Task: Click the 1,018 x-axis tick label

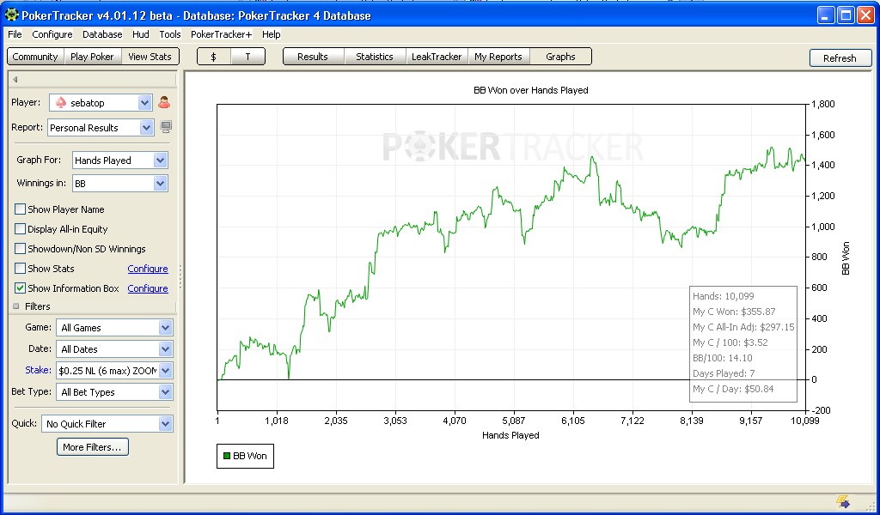Action: (276, 421)
